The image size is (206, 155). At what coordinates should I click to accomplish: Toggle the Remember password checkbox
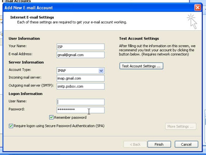[x=51, y=117]
